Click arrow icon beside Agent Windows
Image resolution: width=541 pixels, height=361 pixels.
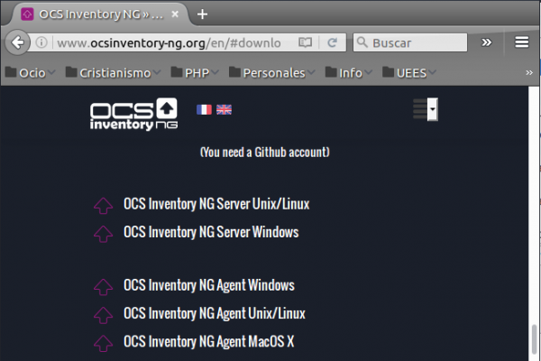tap(103, 287)
